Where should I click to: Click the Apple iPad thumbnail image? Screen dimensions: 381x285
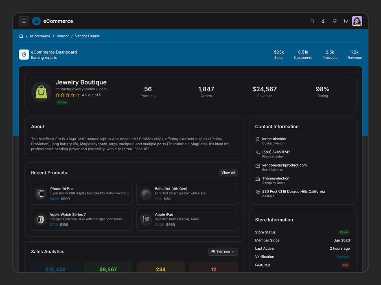pos(146,220)
